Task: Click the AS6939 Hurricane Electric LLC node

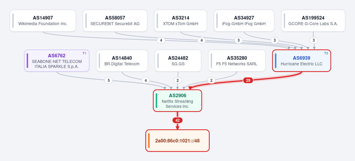Action: 302,61
